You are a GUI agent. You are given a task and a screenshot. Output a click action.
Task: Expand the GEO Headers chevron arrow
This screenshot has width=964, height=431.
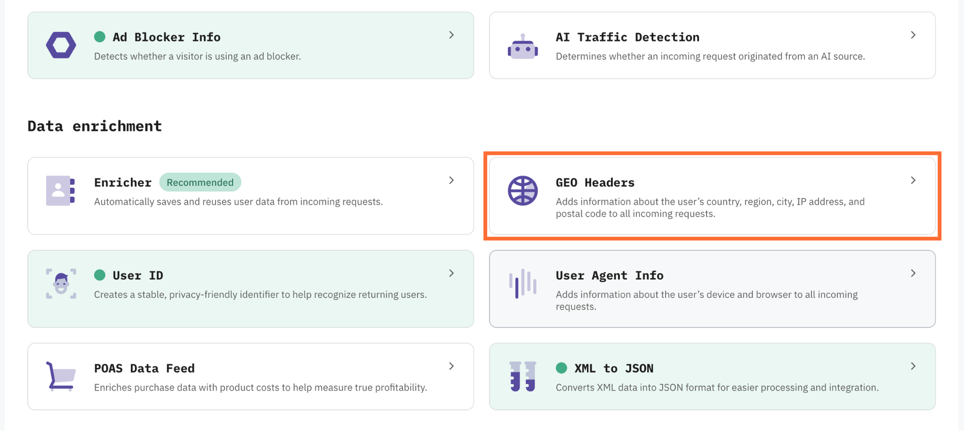pyautogui.click(x=913, y=180)
